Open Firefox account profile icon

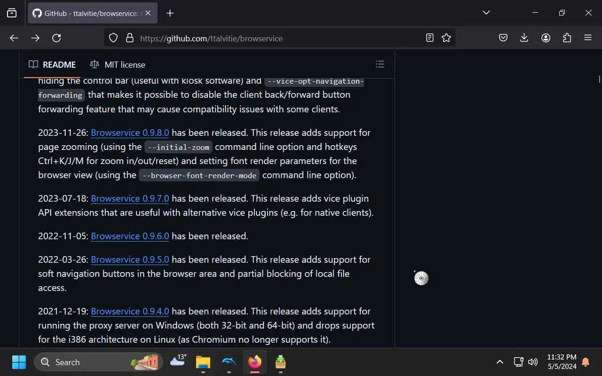pos(546,38)
